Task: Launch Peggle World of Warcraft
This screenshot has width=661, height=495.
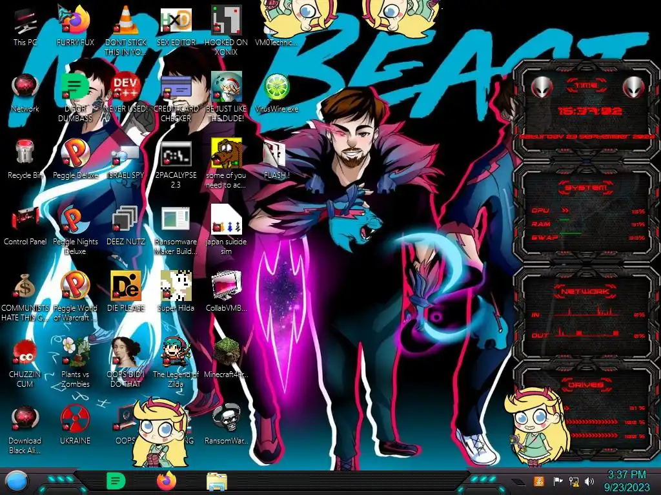Action: coord(75,296)
